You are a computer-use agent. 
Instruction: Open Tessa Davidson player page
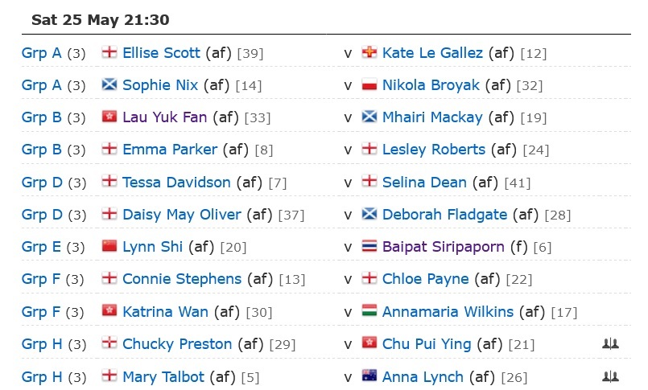point(176,183)
